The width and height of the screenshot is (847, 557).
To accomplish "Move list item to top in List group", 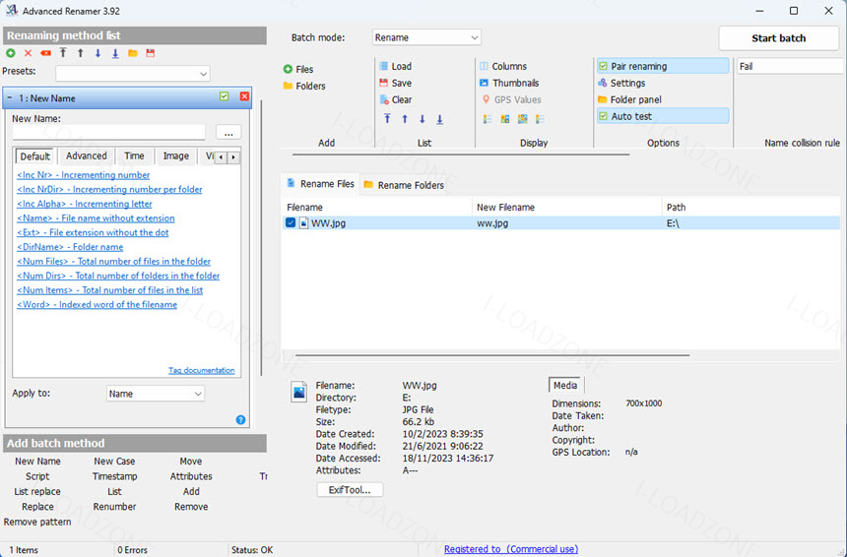I will click(x=387, y=119).
